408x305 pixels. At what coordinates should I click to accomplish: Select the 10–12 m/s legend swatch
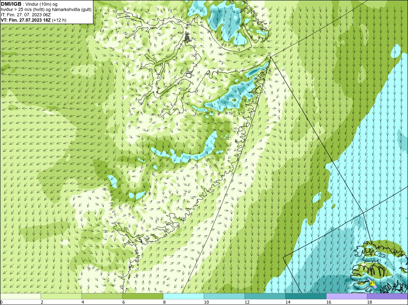[x=224, y=296]
